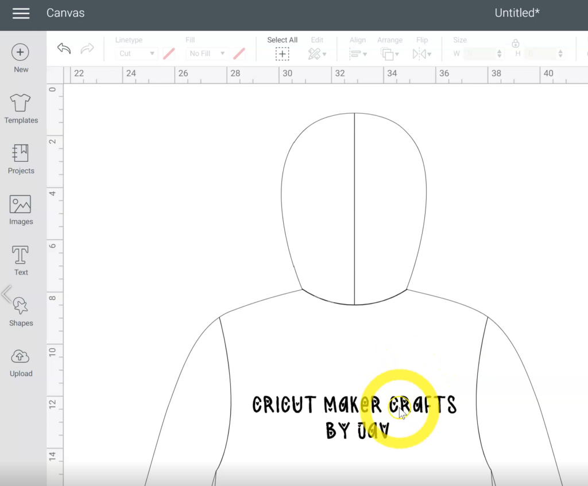Redo the last action

tap(87, 48)
